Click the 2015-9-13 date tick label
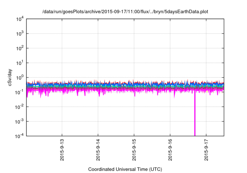247x173 pixels. pos(62,150)
